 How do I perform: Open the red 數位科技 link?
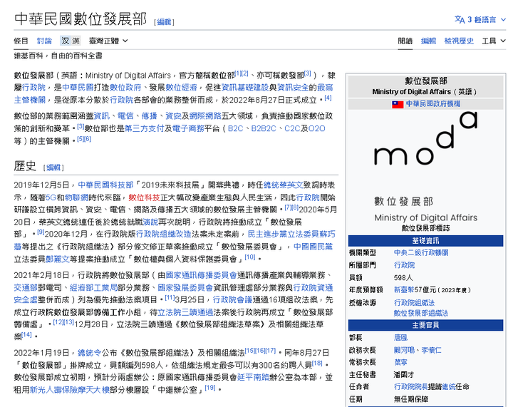click(x=144, y=197)
